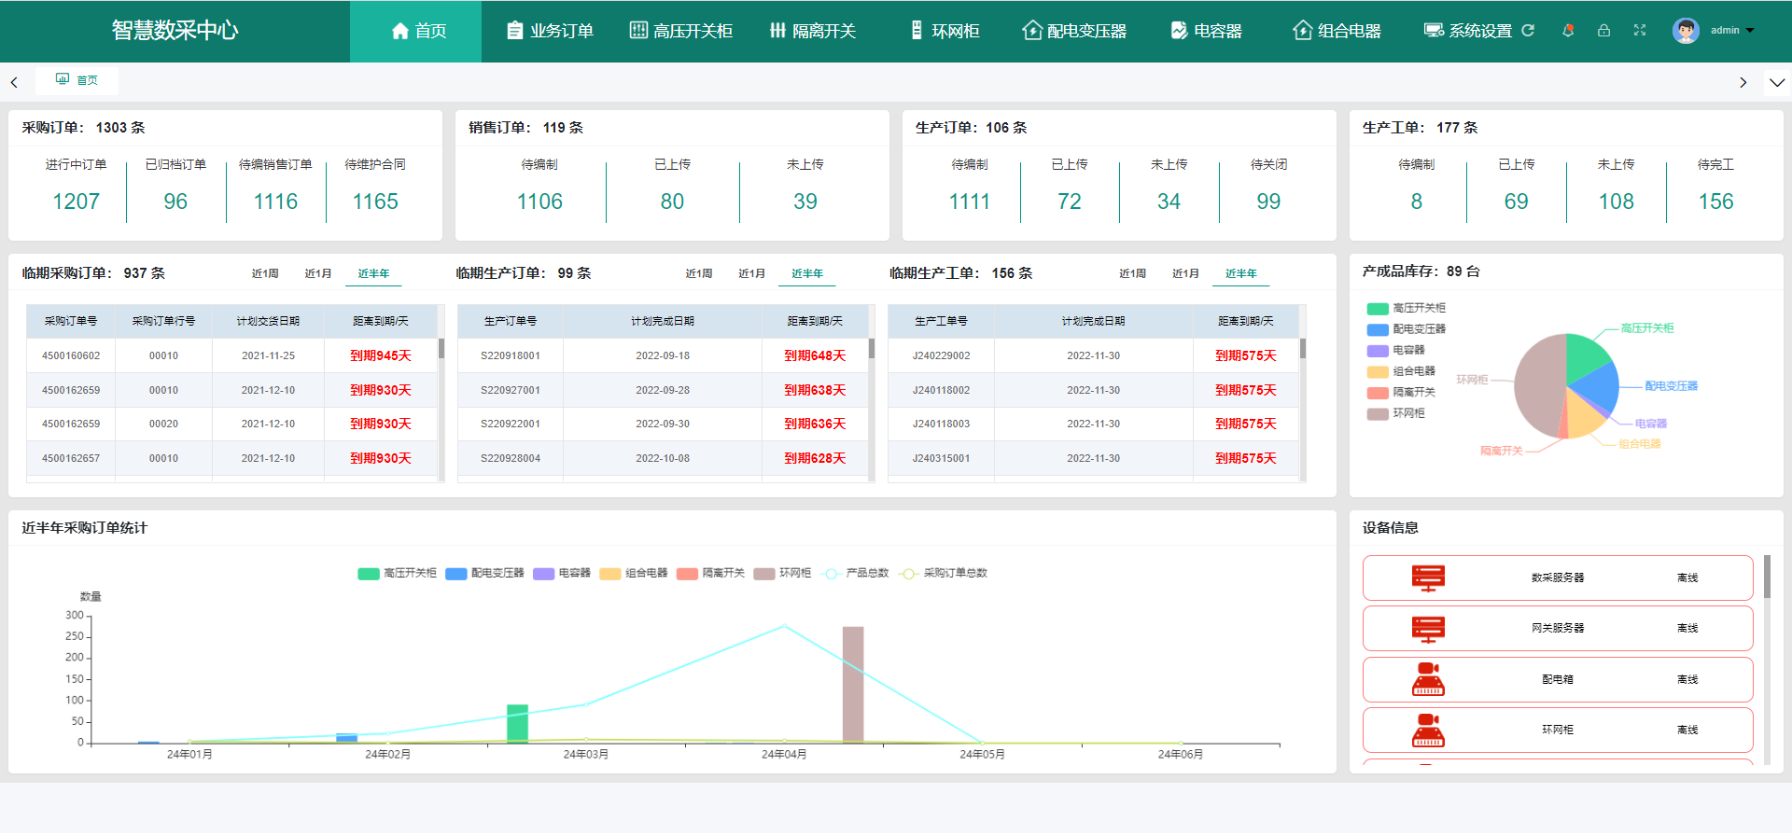Click the admin user avatar
1792x835 pixels.
pyautogui.click(x=1686, y=30)
